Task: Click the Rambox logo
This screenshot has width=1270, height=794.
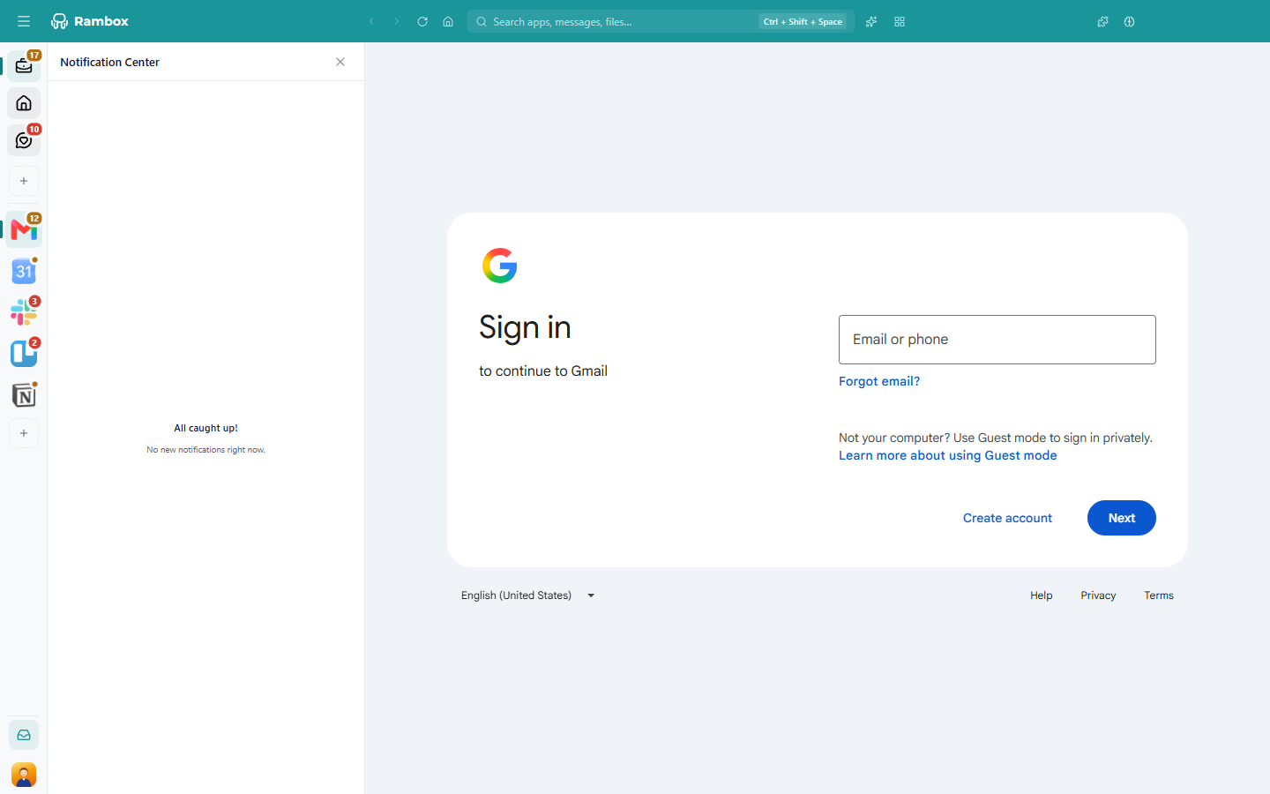Action: 90,21
